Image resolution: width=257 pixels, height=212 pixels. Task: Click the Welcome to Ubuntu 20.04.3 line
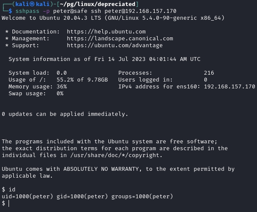click(113, 18)
